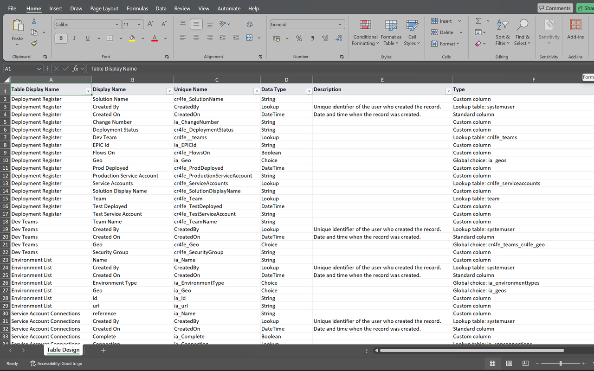Open the font size 11 dropdown
594x371 pixels.
pyautogui.click(x=139, y=24)
